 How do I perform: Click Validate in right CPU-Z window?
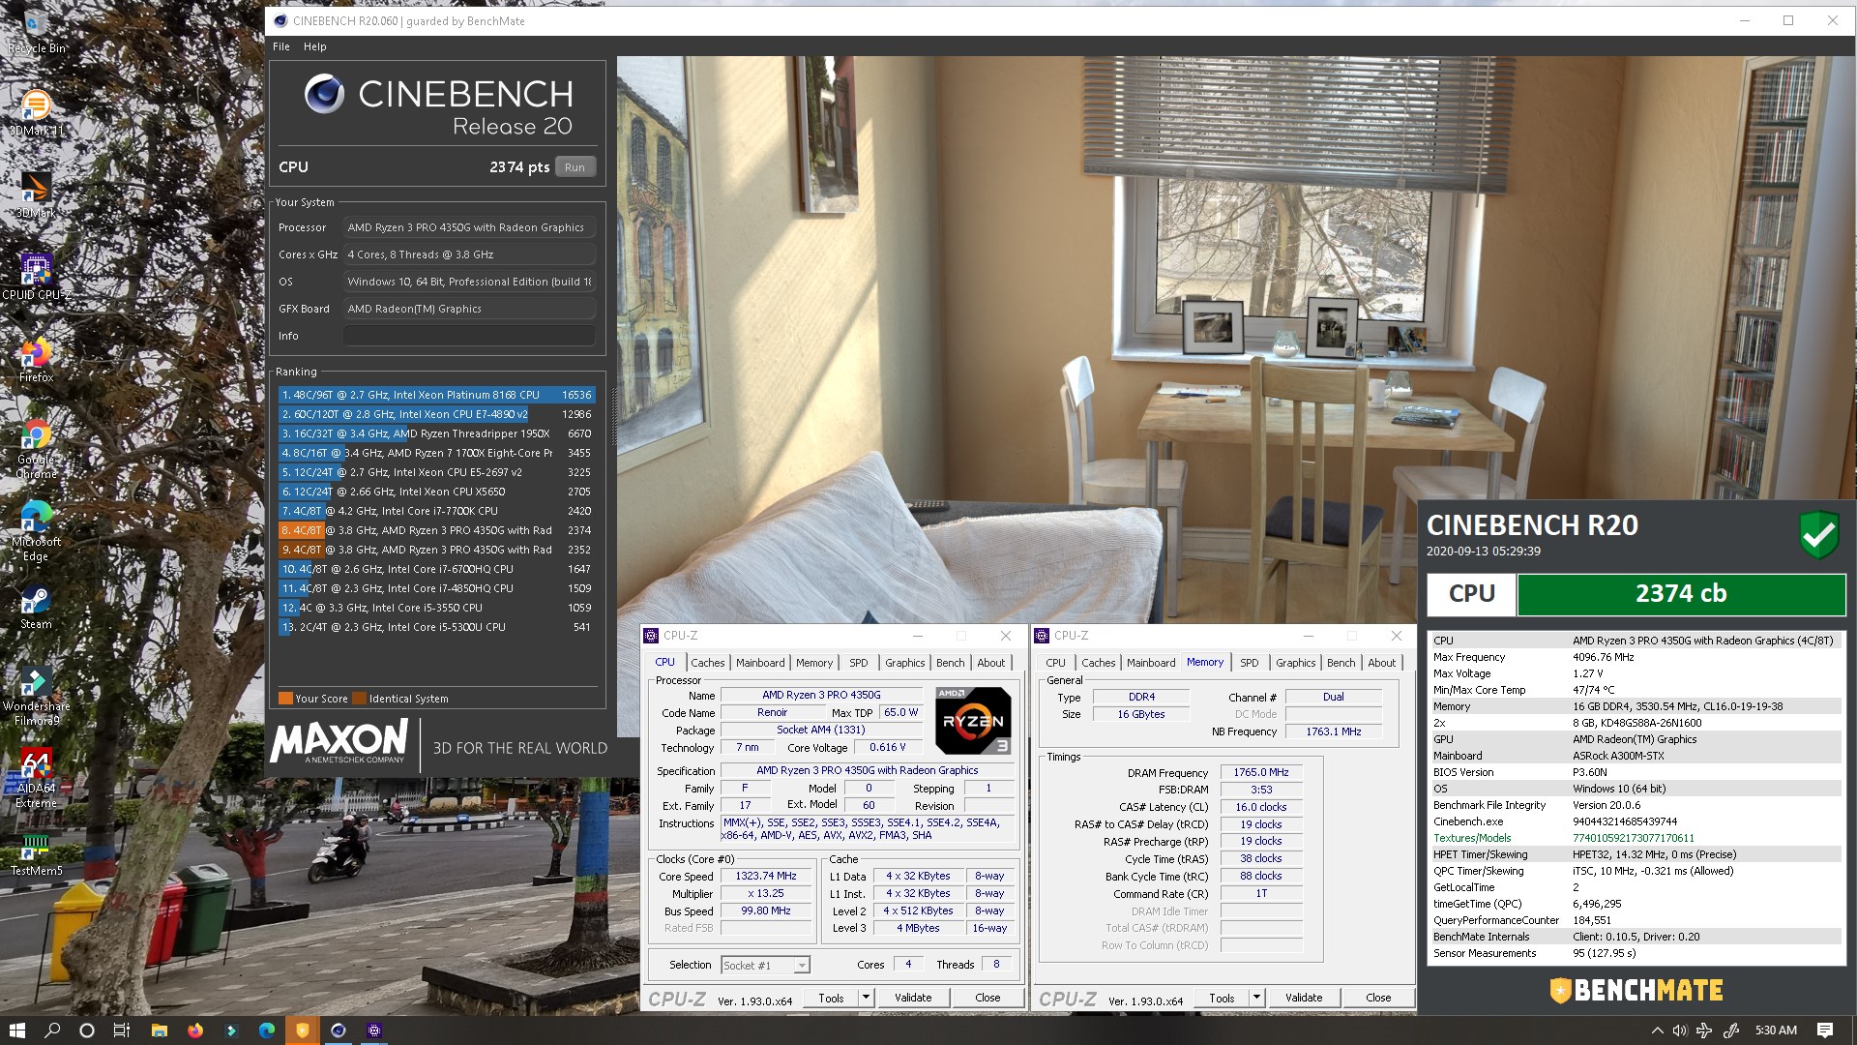click(1304, 998)
